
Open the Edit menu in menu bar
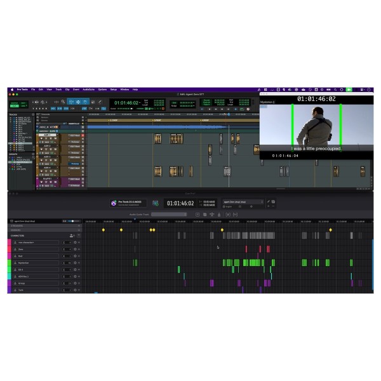click(41, 90)
